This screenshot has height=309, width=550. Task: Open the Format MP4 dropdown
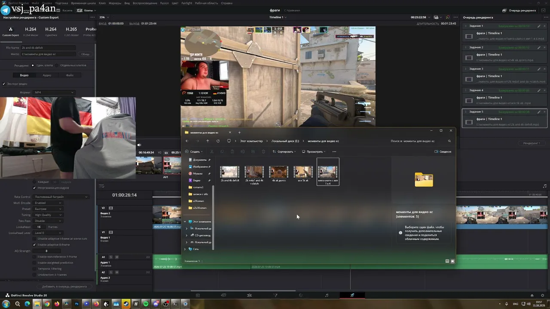pos(54,92)
